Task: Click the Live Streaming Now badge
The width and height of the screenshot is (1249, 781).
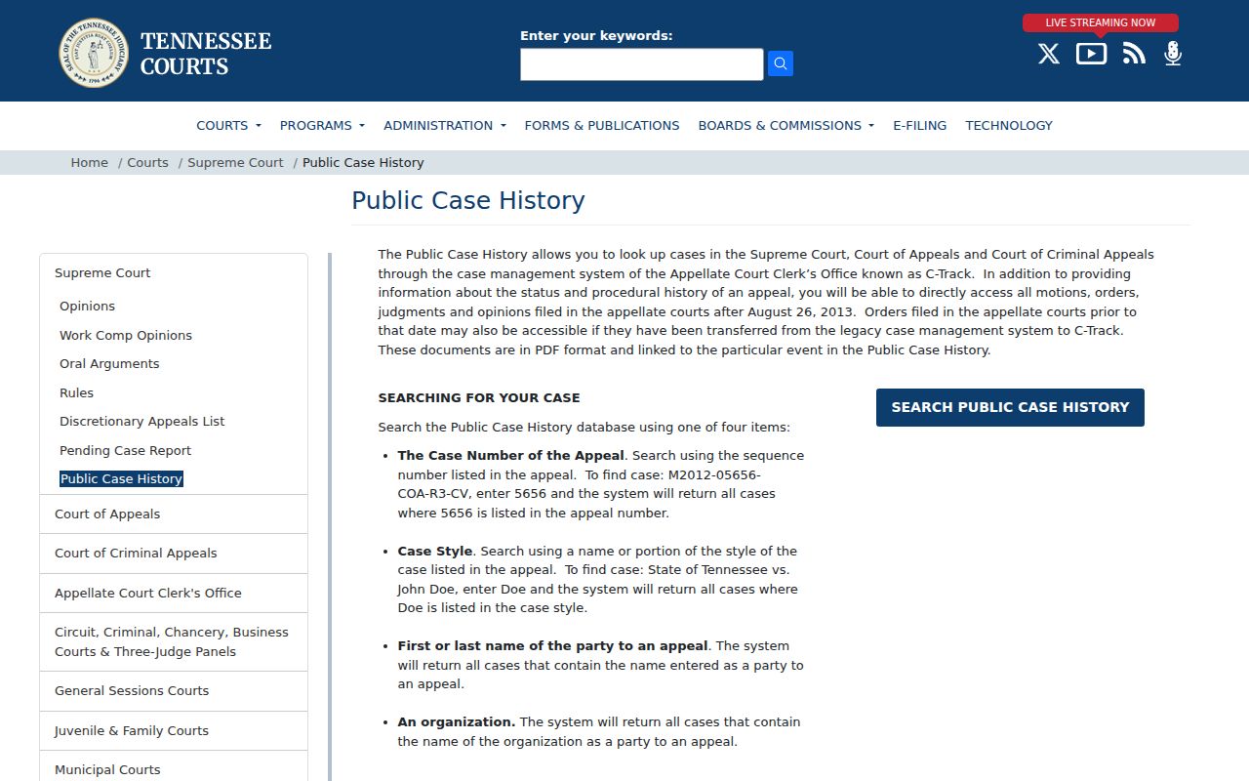Action: coord(1101,22)
